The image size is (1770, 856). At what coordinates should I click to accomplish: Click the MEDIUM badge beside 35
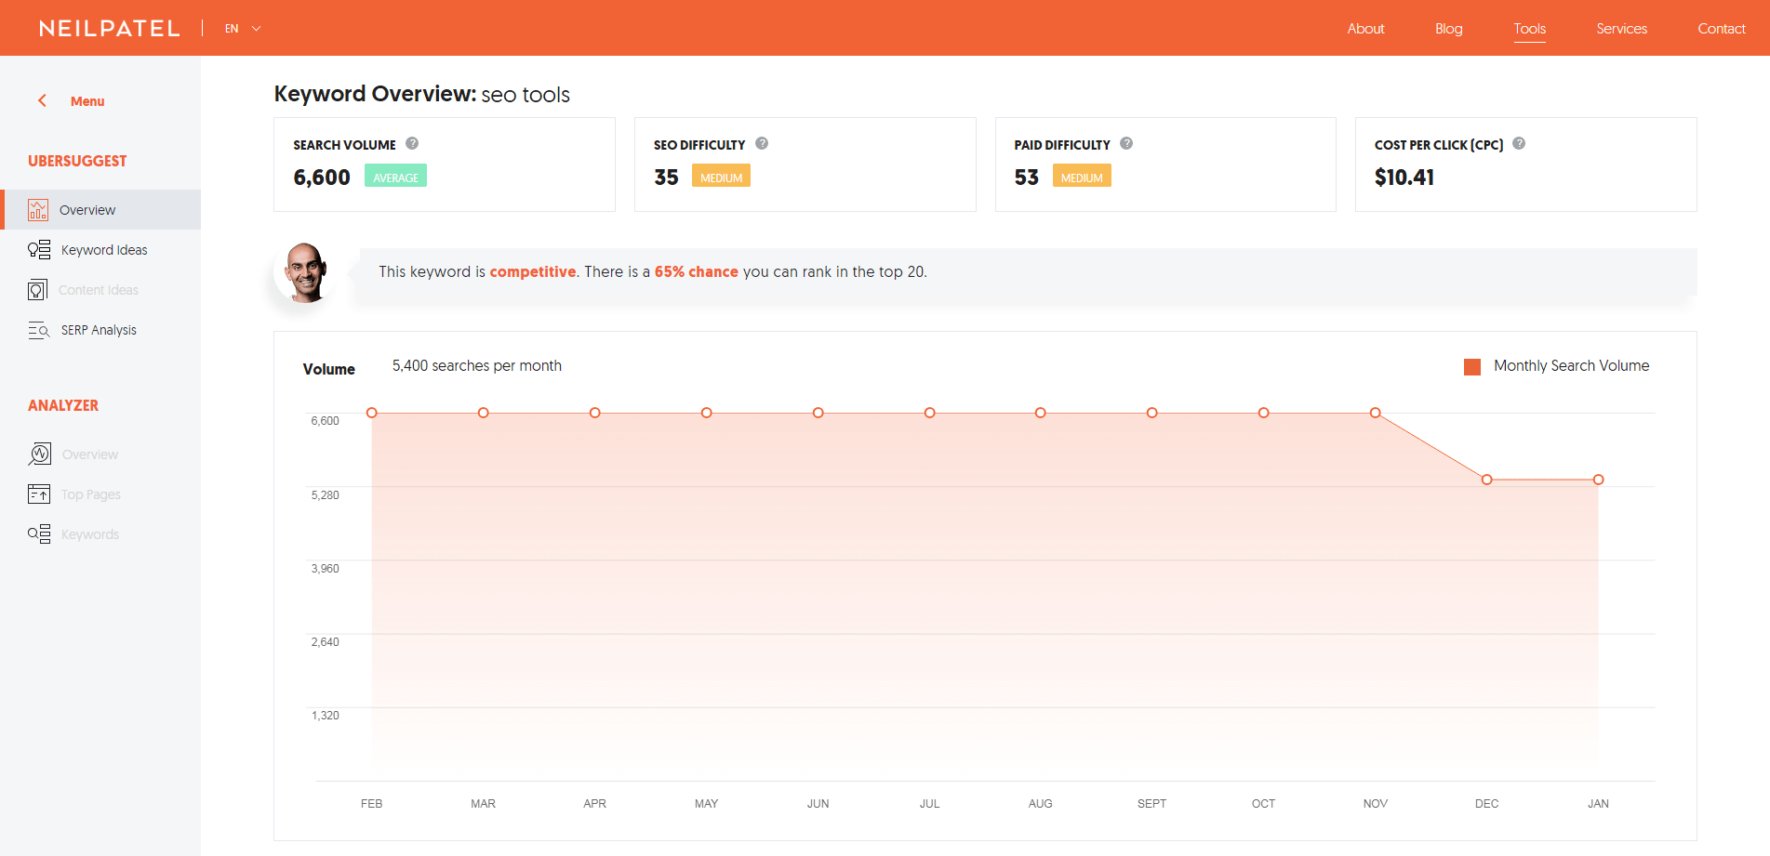tap(721, 176)
